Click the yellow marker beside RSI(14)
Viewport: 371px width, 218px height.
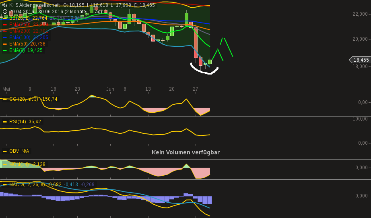pos(5,122)
